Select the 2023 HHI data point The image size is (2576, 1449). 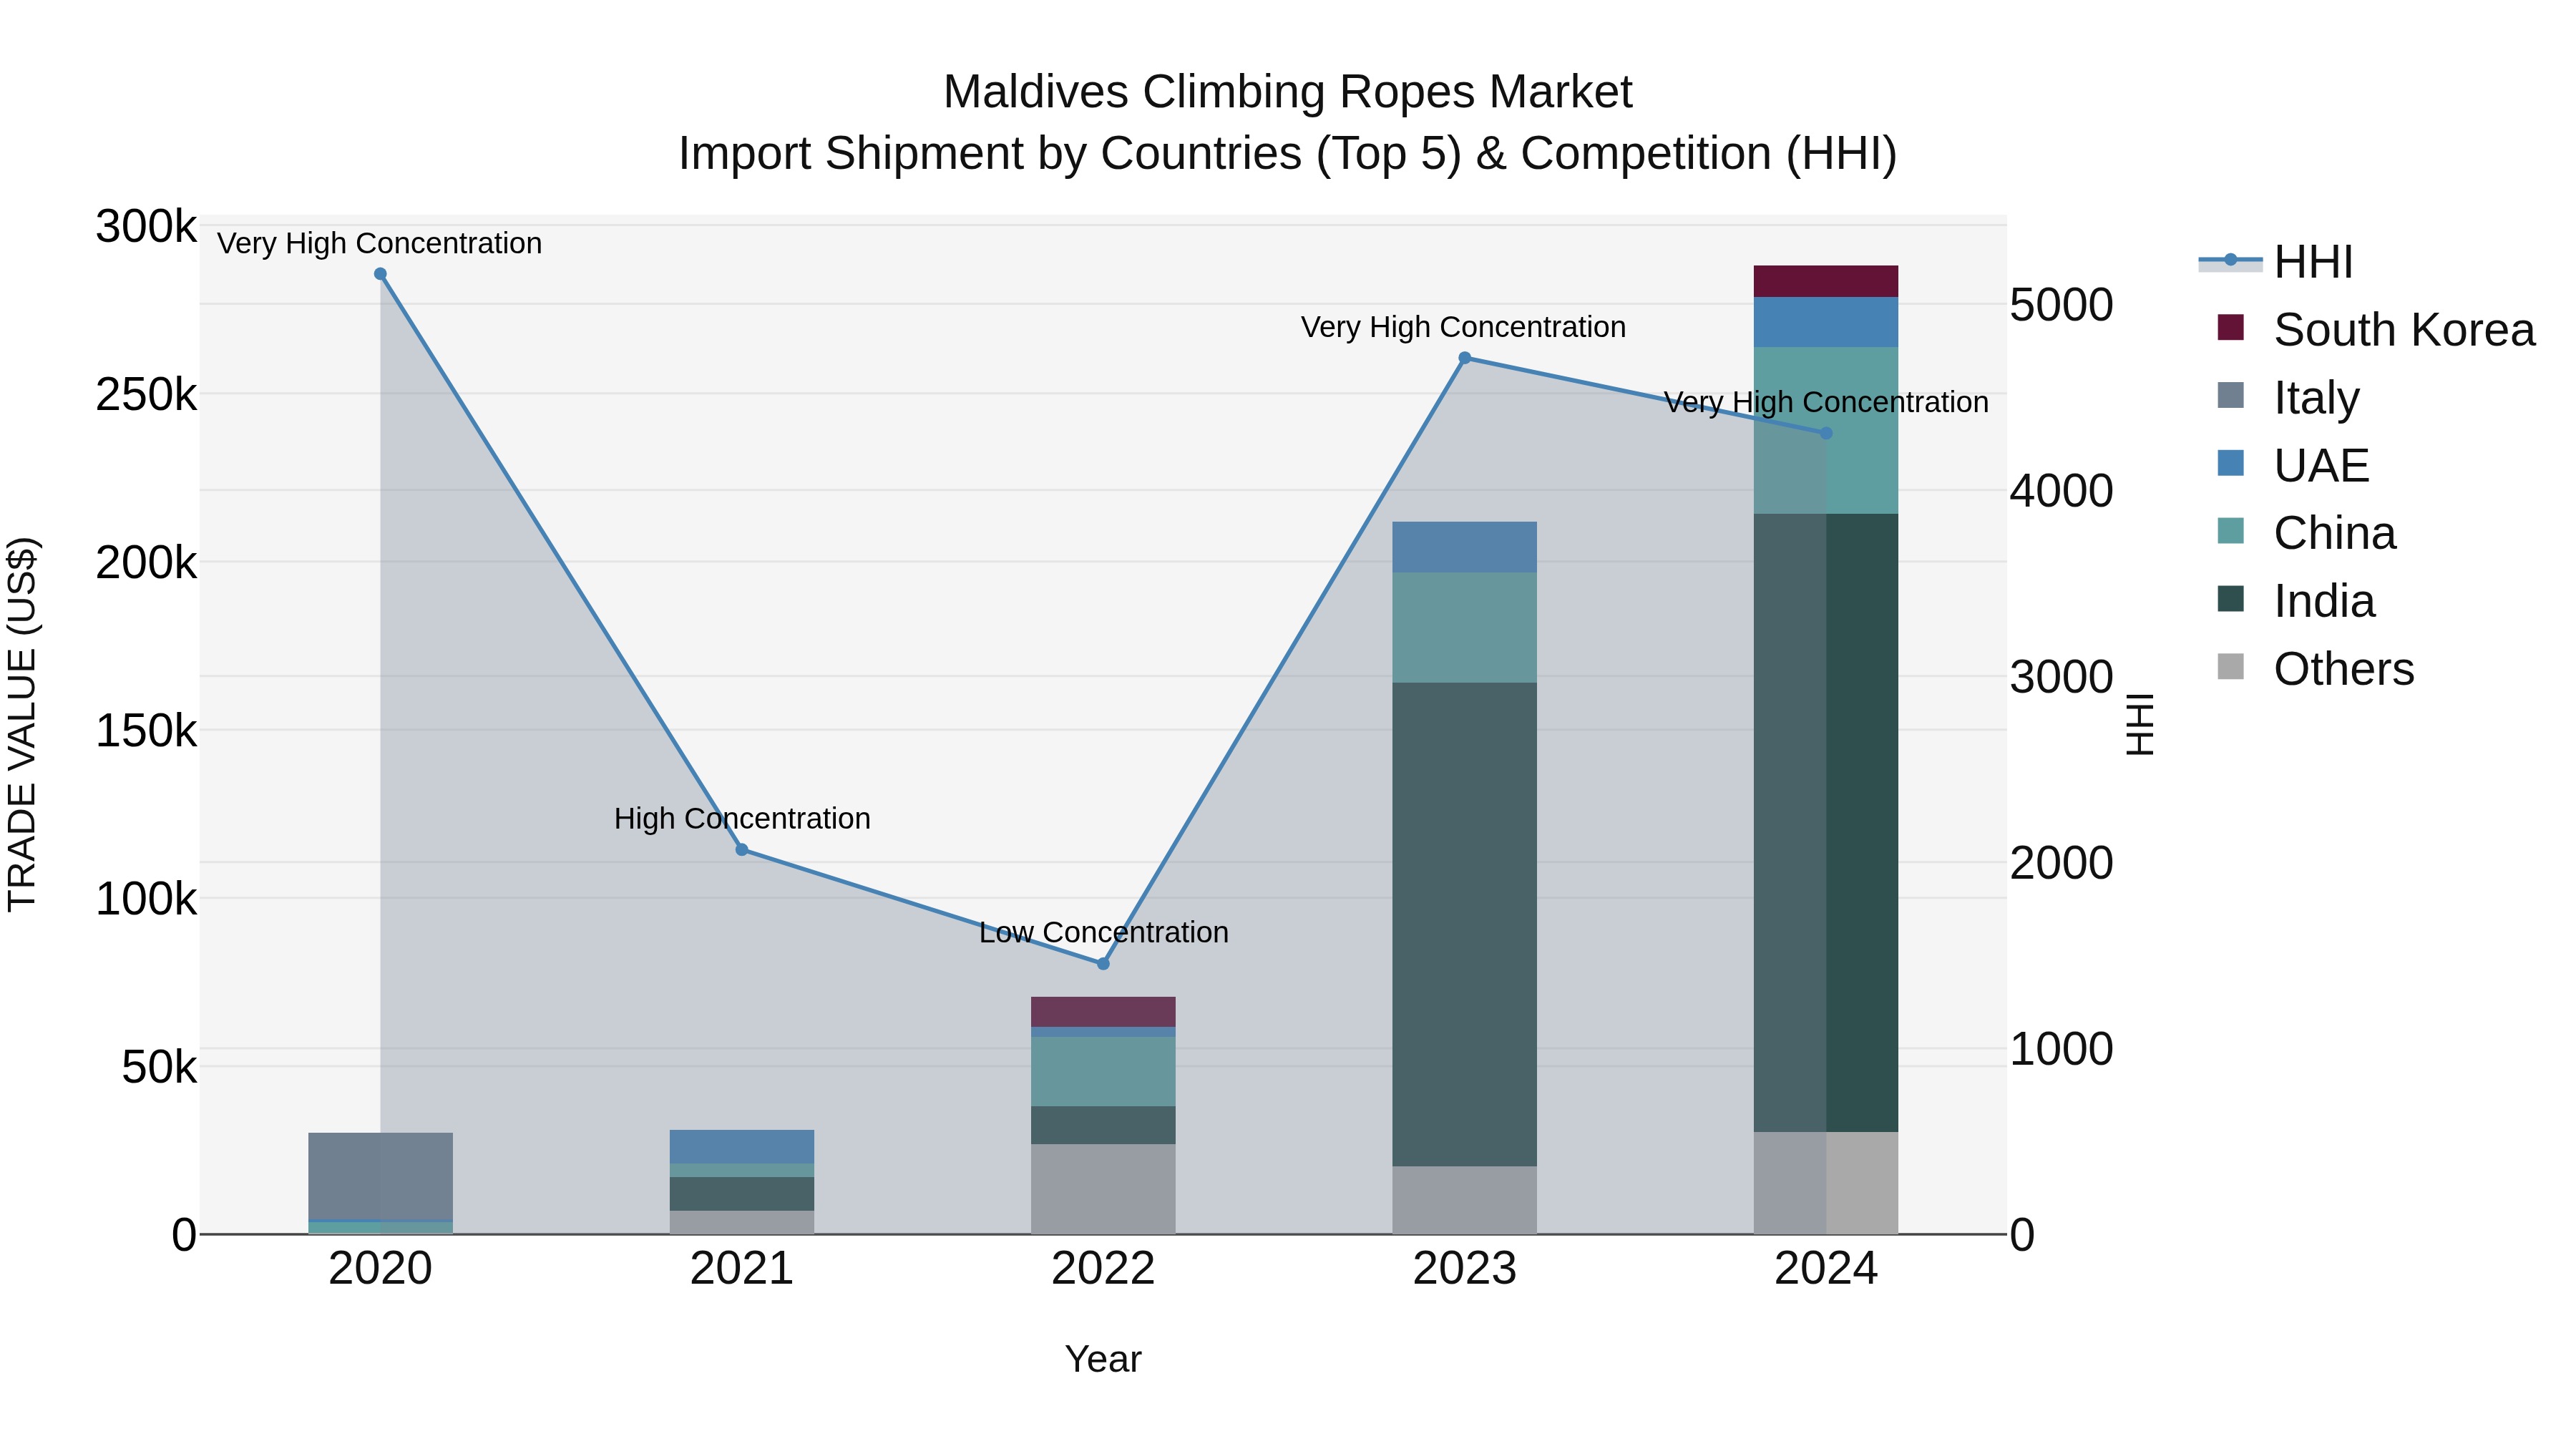click(x=1465, y=358)
